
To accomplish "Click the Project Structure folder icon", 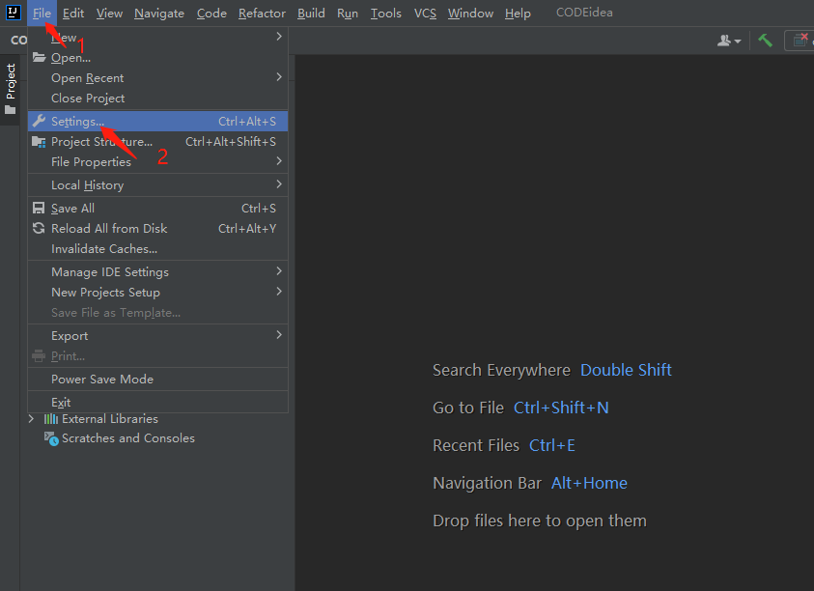I will [39, 142].
